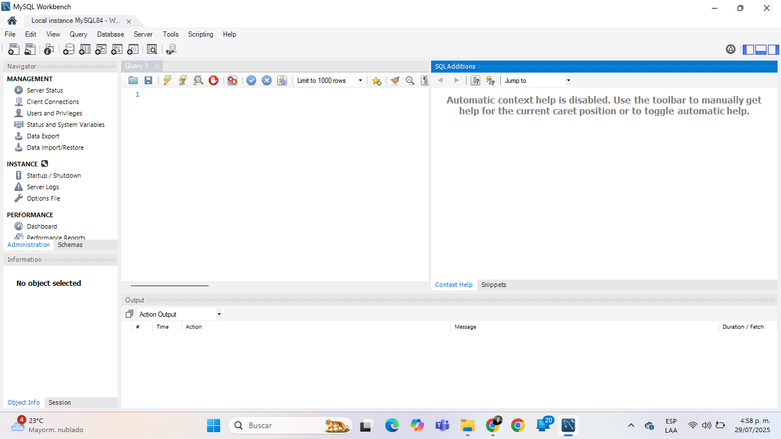Create a new stored procedure icon
The height and width of the screenshot is (439, 781).
point(117,50)
